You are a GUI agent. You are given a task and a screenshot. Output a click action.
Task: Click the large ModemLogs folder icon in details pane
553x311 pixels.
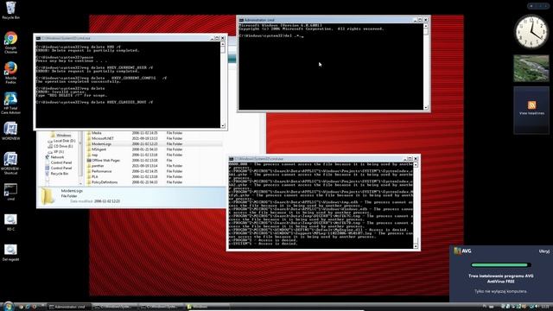point(48,196)
